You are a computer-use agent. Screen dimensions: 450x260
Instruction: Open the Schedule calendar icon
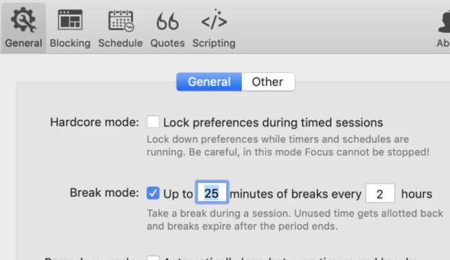(x=121, y=20)
